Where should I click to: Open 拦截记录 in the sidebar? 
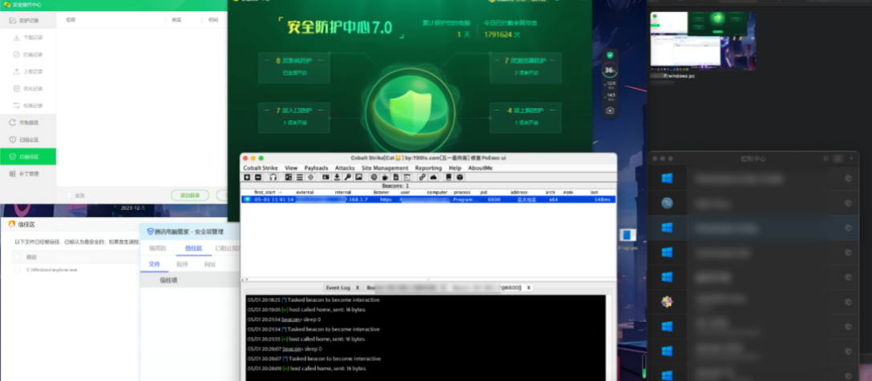(28, 54)
